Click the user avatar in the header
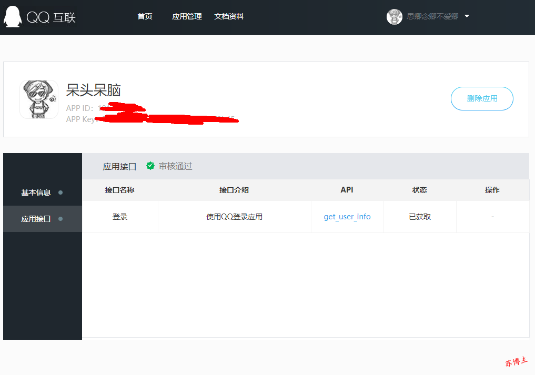Screen dimensions: 535x375 395,17
